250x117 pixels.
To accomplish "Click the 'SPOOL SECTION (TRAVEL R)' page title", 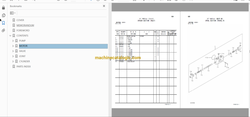I will point(215,21).
